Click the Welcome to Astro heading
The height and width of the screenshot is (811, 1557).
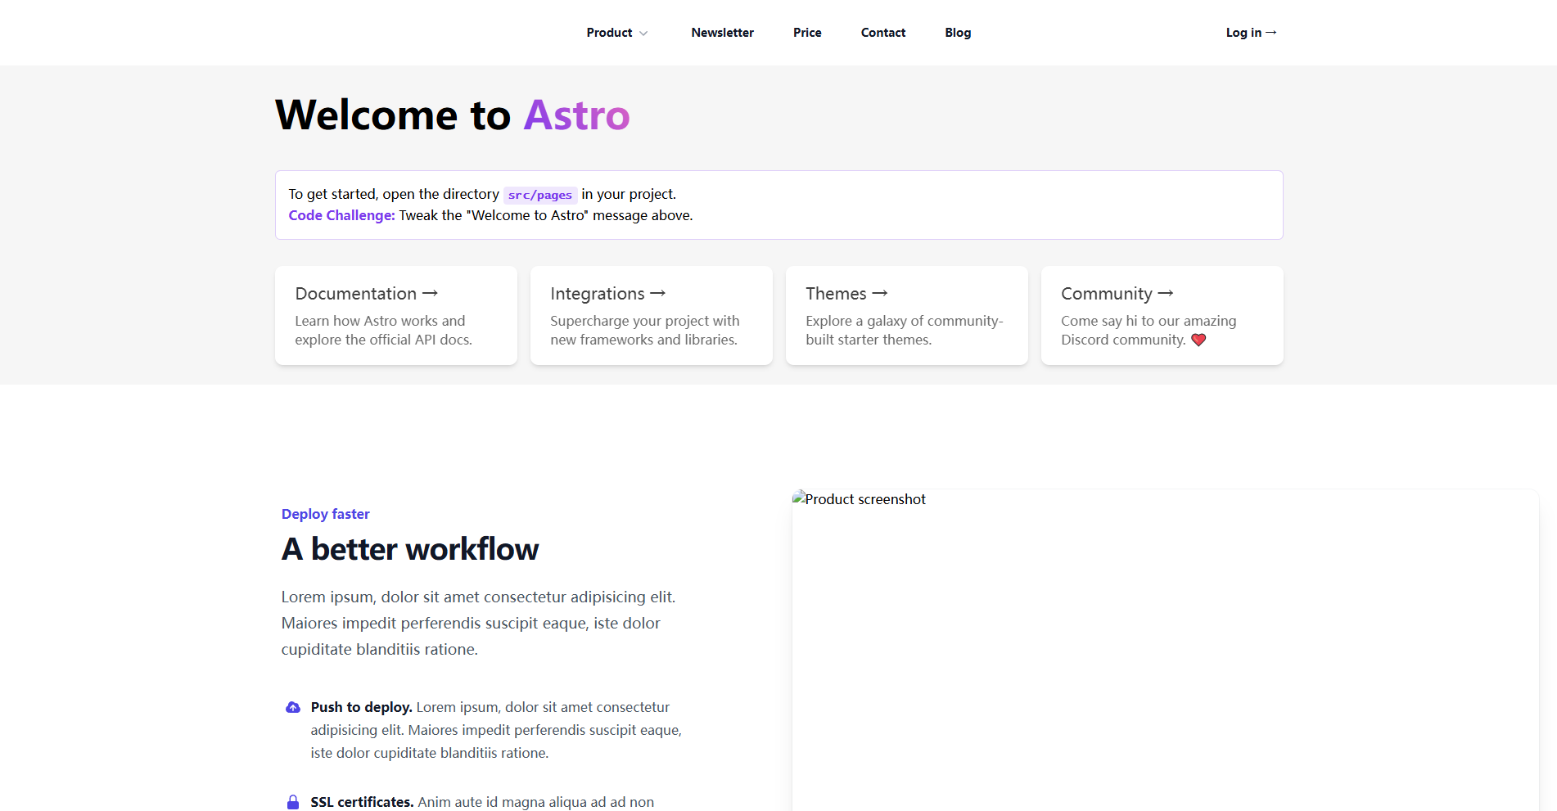click(x=453, y=115)
